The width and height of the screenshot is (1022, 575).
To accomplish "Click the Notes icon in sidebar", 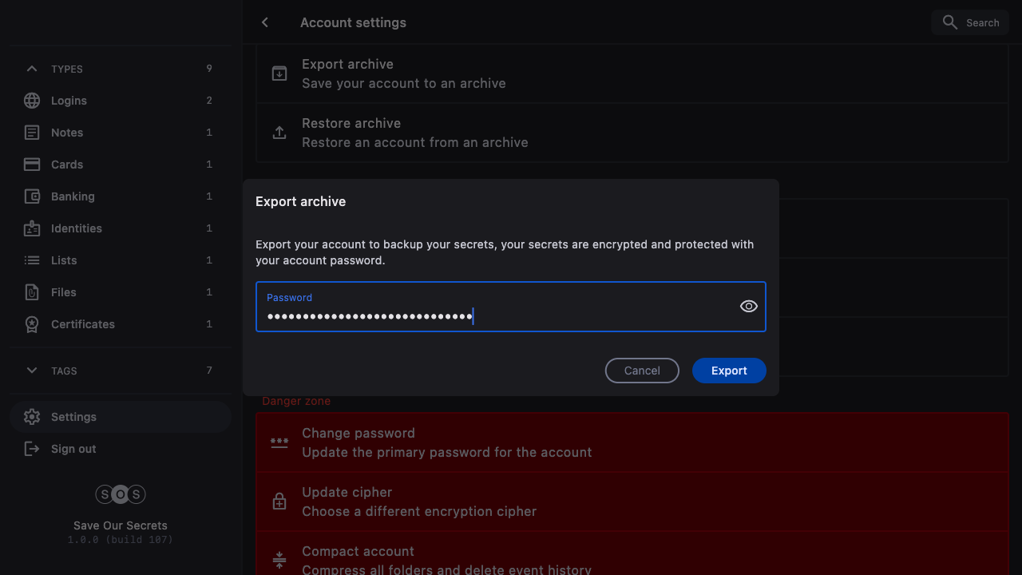I will pos(32,133).
